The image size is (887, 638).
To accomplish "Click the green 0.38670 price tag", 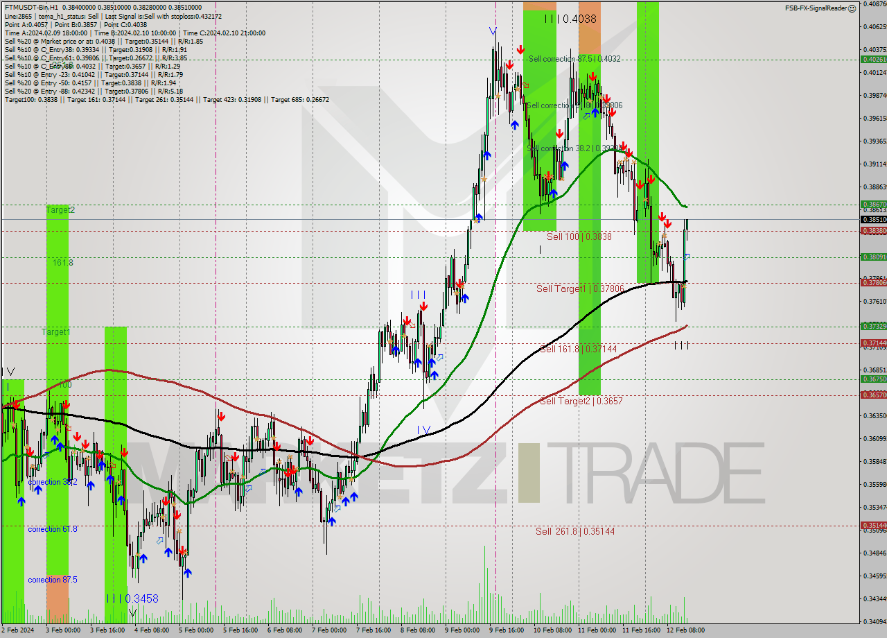I will [x=874, y=204].
